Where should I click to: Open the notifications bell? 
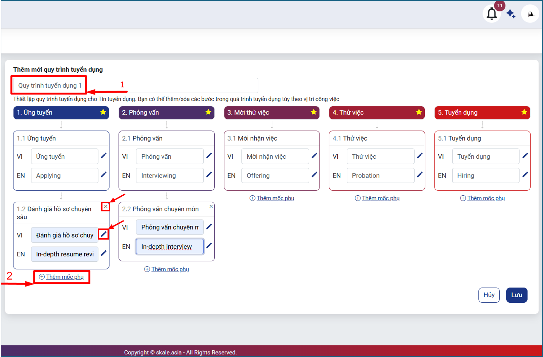coord(492,14)
